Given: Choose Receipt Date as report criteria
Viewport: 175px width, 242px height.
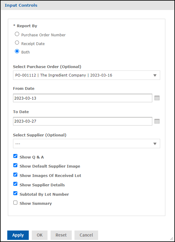Looking at the screenshot, I should [x=17, y=42].
